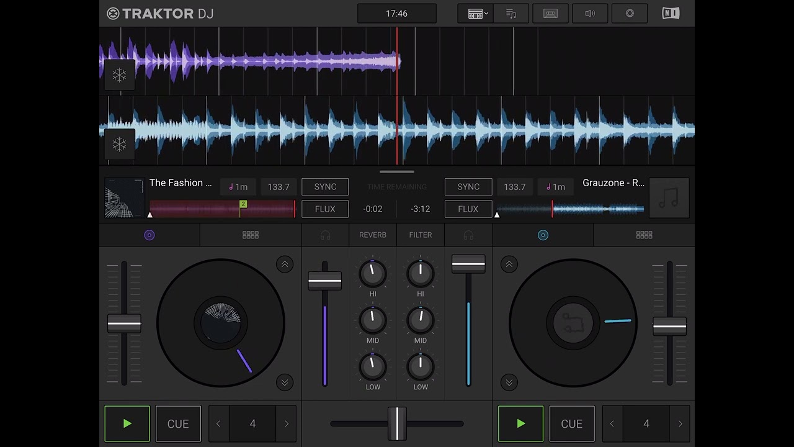Select left deck pads grid tab
Image resolution: width=794 pixels, height=447 pixels.
click(251, 235)
